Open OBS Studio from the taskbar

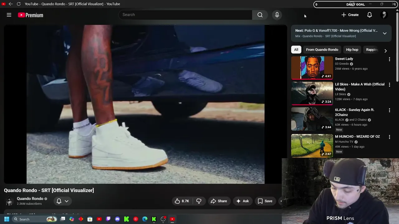point(163,219)
